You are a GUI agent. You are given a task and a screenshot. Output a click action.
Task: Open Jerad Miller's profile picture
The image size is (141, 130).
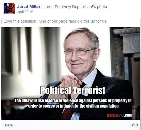click(x=9, y=9)
